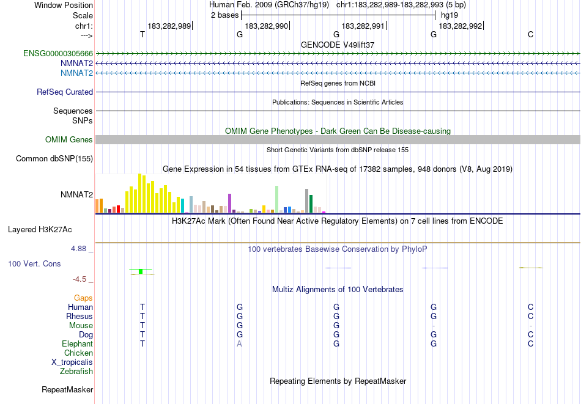Click the 4.88 PhyloP upper scale value
The image size is (581, 404).
click(78, 249)
